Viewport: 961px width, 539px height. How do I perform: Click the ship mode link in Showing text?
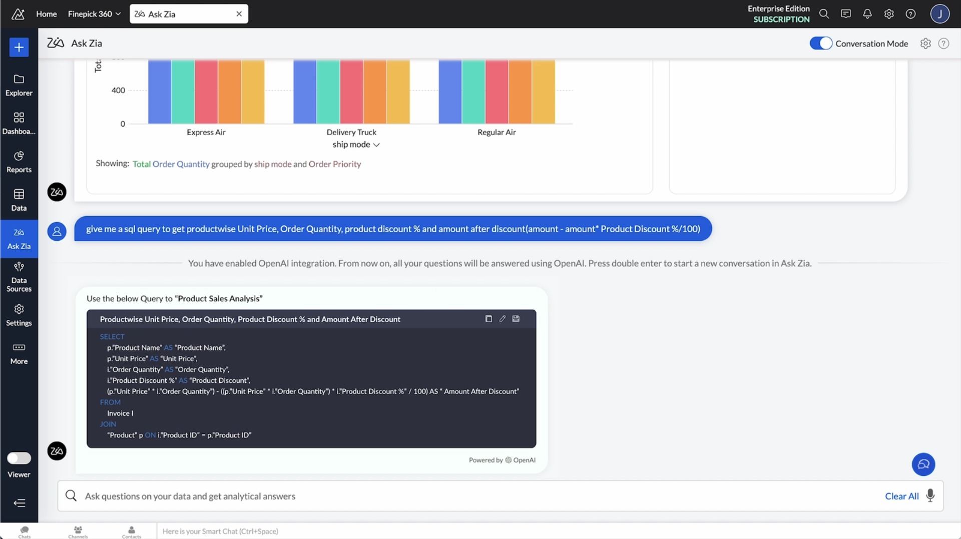coord(273,164)
